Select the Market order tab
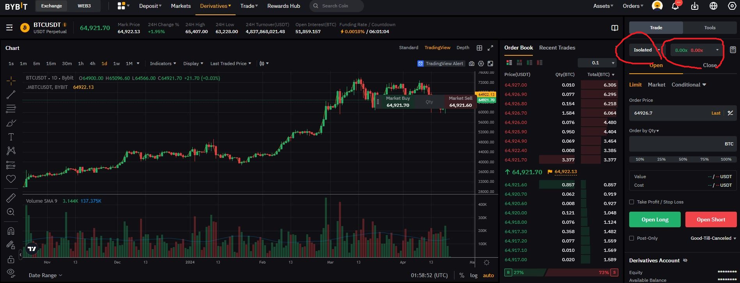The image size is (740, 283). 657,85
